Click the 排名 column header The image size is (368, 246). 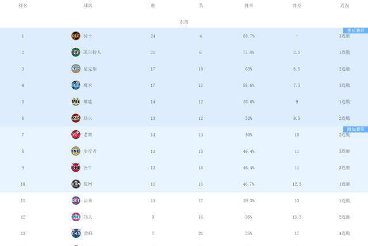point(22,5)
